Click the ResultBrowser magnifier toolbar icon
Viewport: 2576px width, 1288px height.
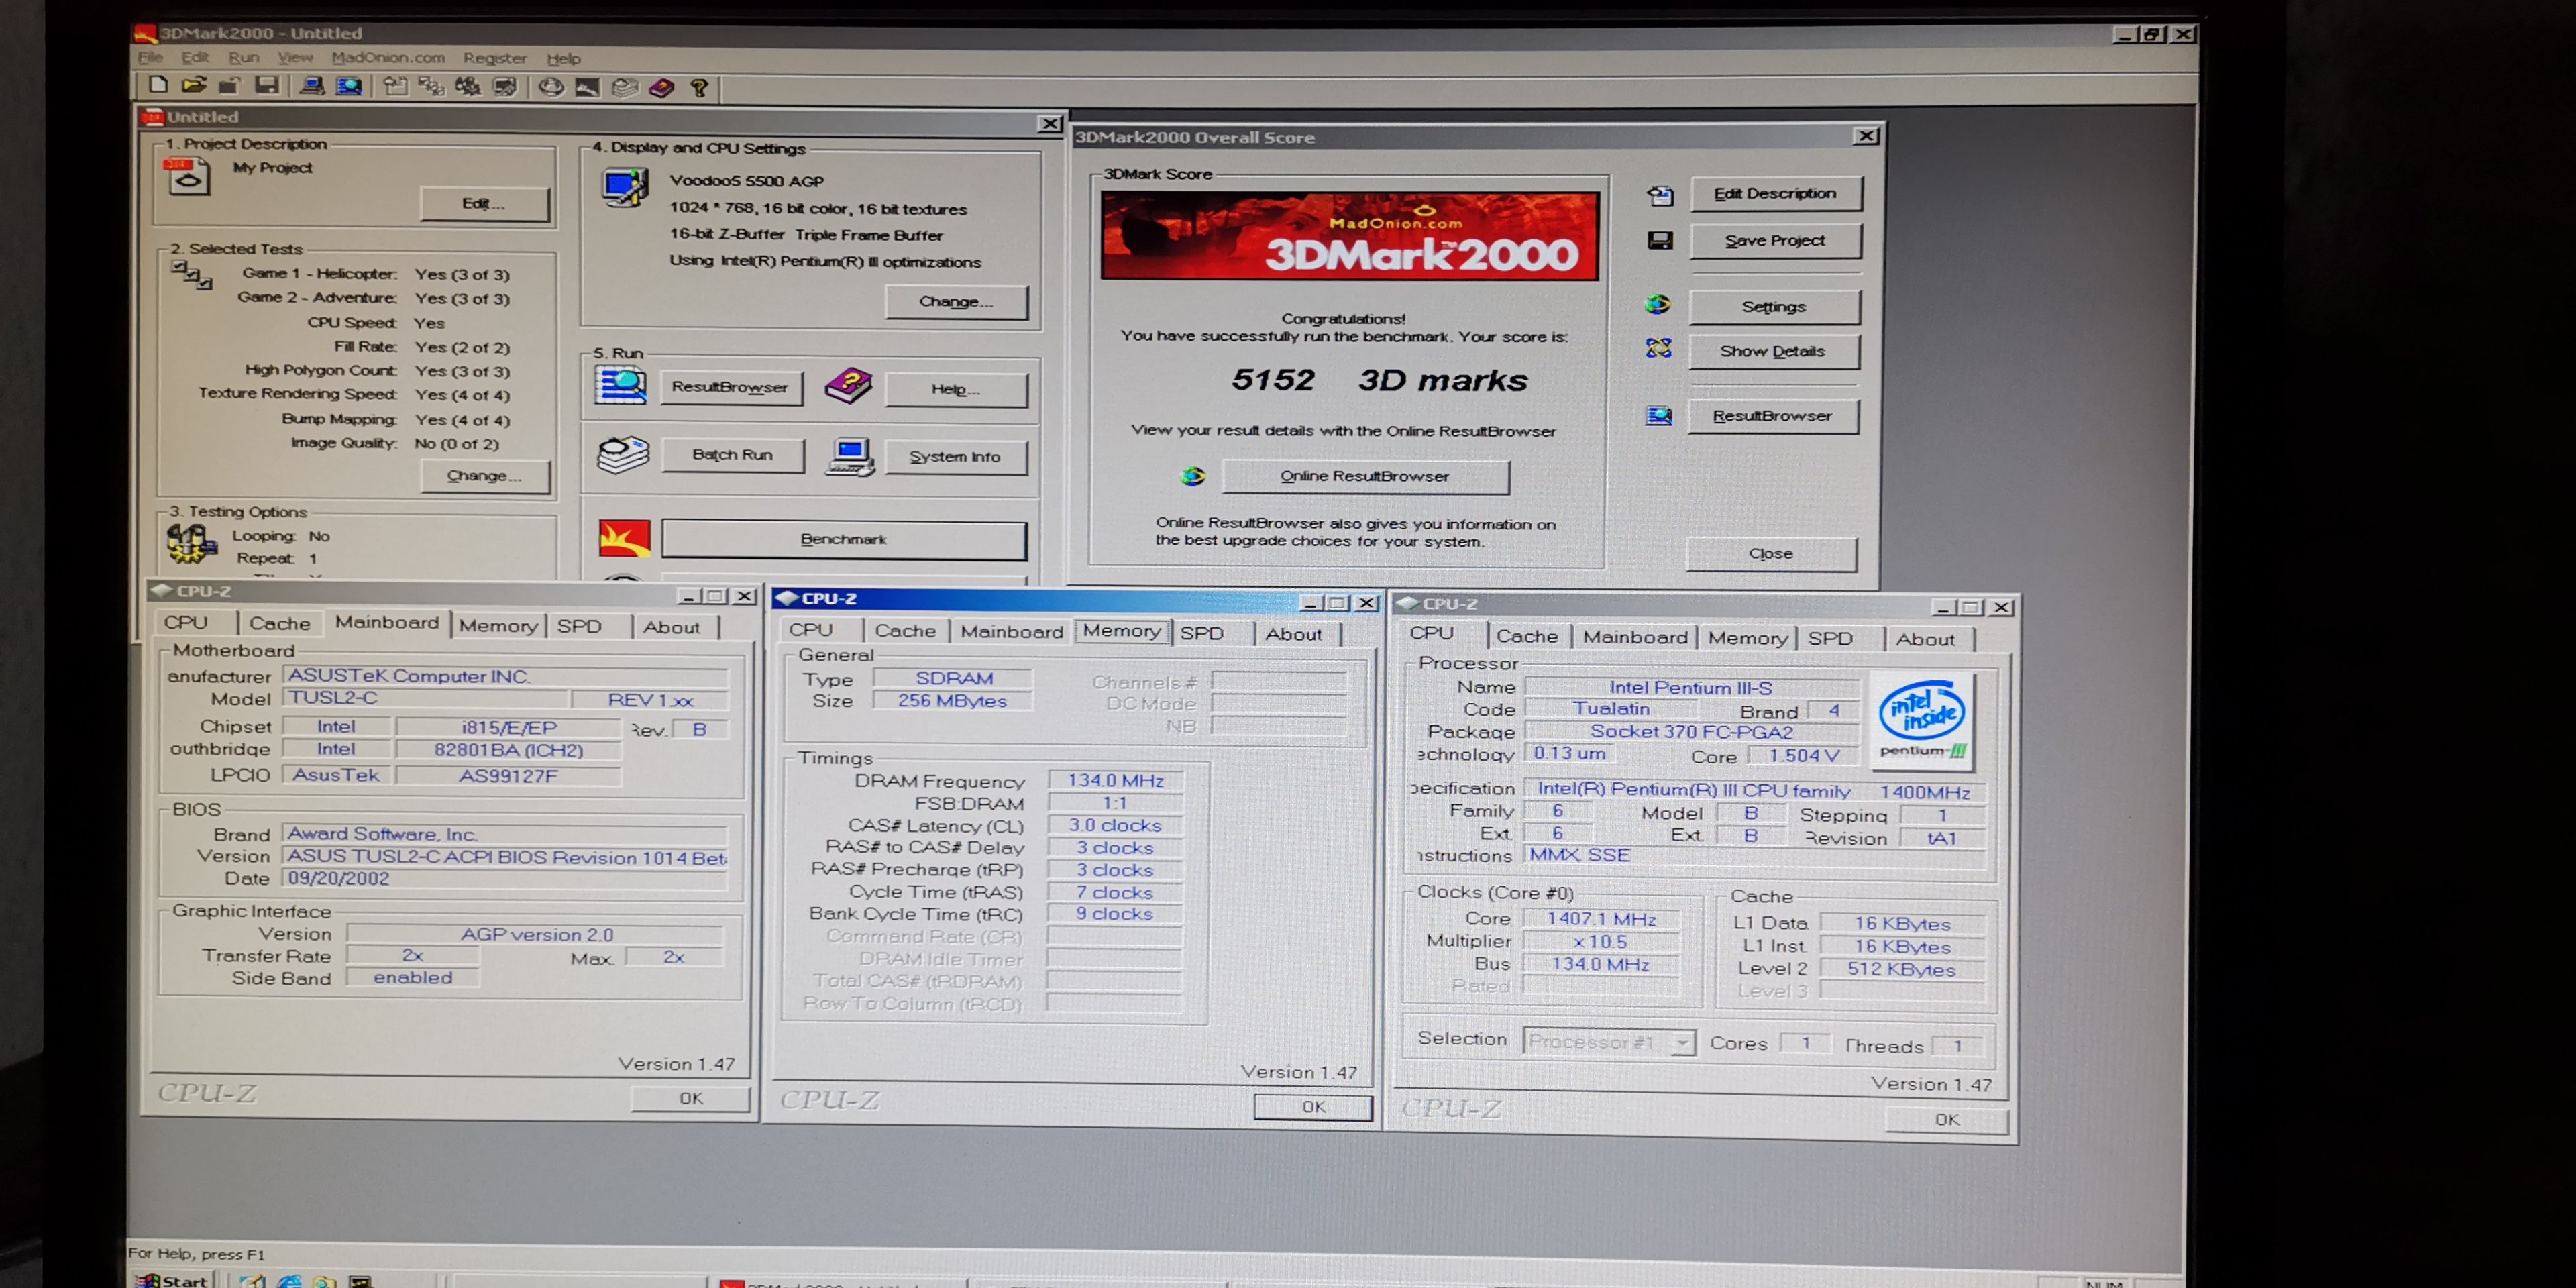(349, 86)
